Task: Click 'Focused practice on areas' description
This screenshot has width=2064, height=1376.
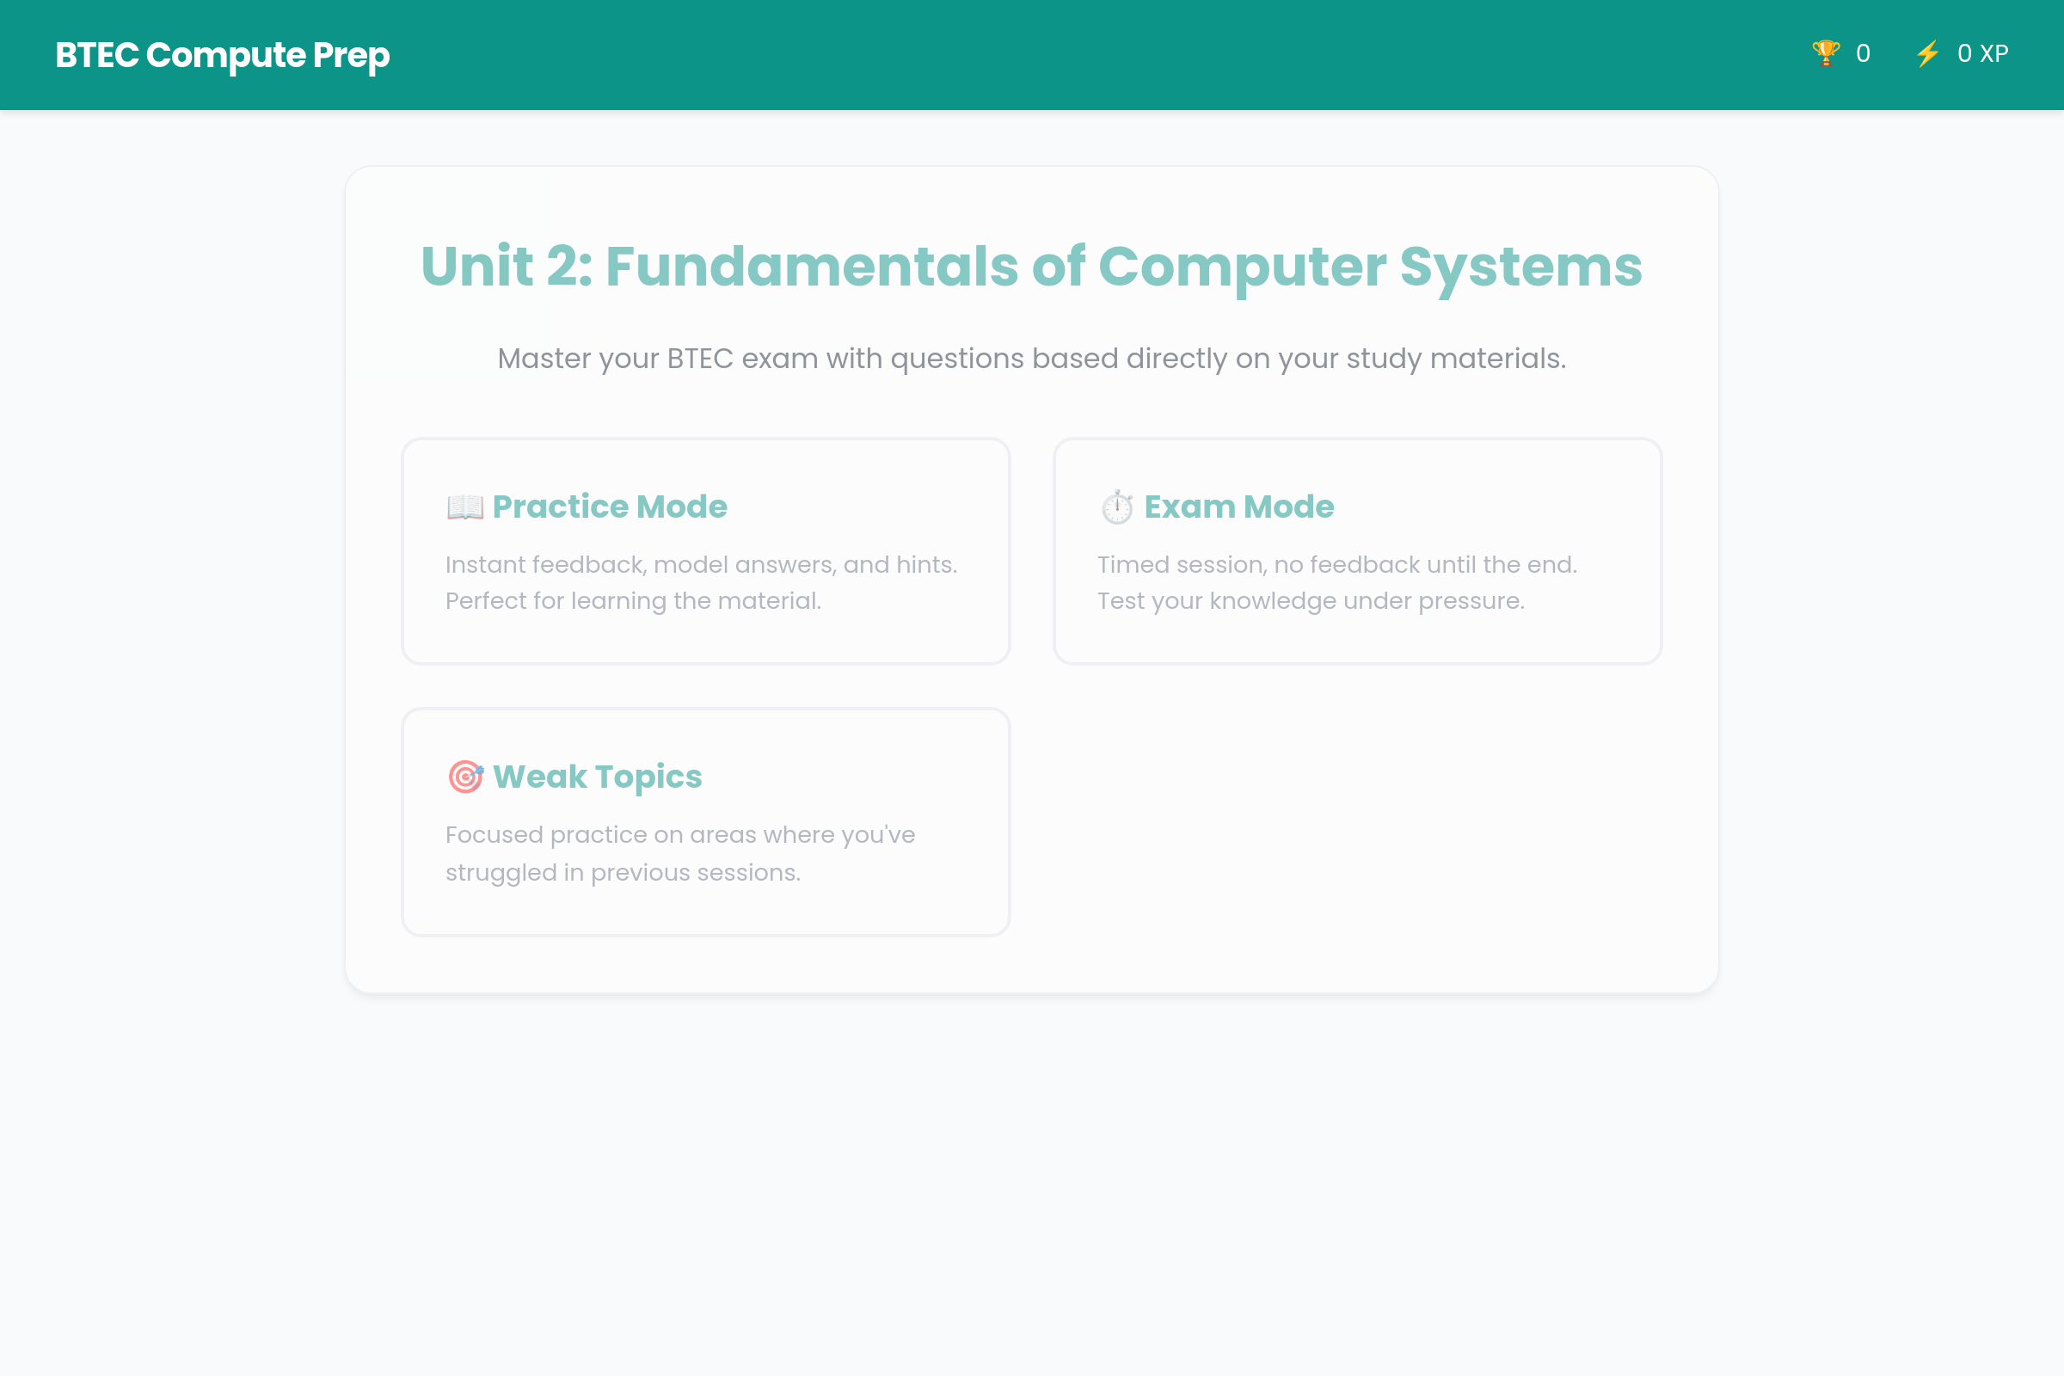Action: coord(680,853)
